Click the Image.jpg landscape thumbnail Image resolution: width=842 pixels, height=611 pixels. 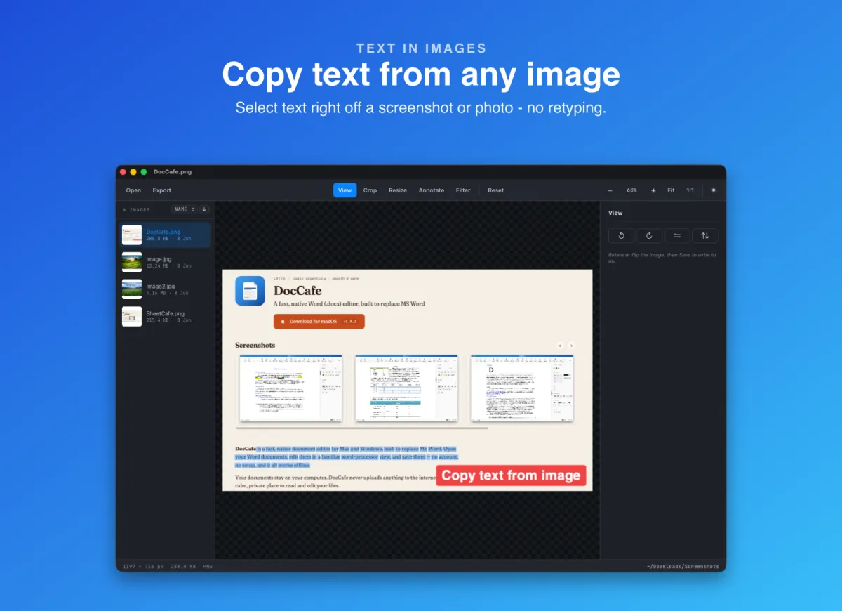click(x=132, y=262)
